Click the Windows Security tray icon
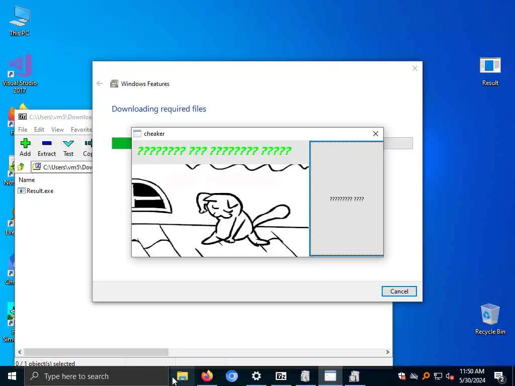Viewport: 515px width, 386px height. pyautogui.click(x=402, y=376)
